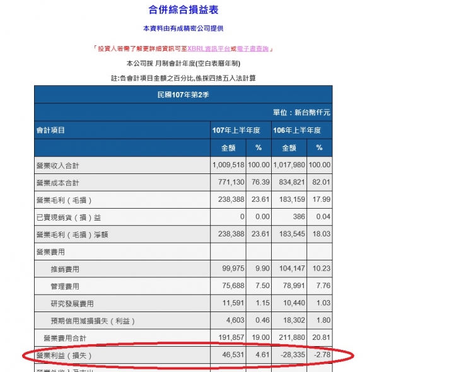Screen dimensions: 454x372
Task: Click the realized sales percentage 0.04
Action: tap(323, 216)
